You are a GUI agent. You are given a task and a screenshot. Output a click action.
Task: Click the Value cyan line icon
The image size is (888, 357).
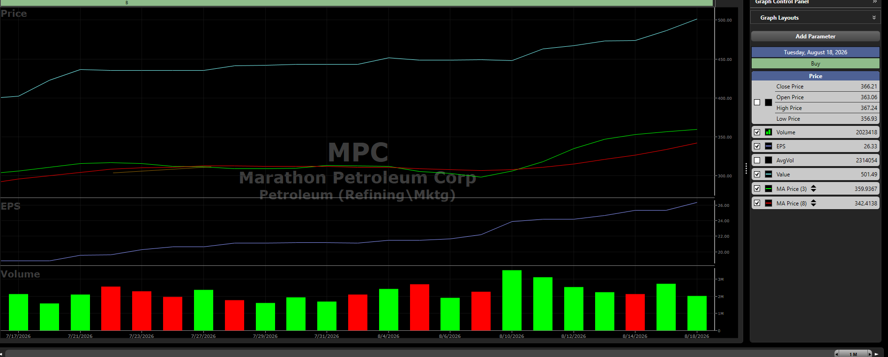(769, 175)
